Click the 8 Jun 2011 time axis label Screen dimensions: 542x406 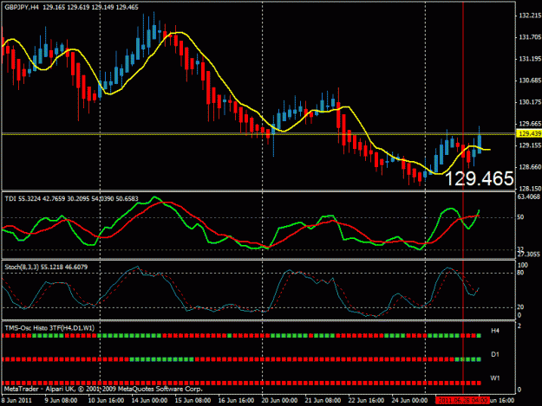16,401
